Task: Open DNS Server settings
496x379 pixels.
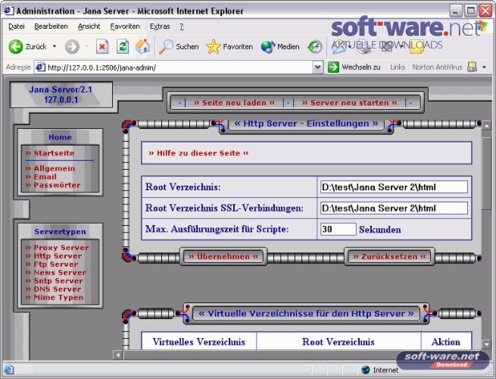Action: (x=53, y=289)
